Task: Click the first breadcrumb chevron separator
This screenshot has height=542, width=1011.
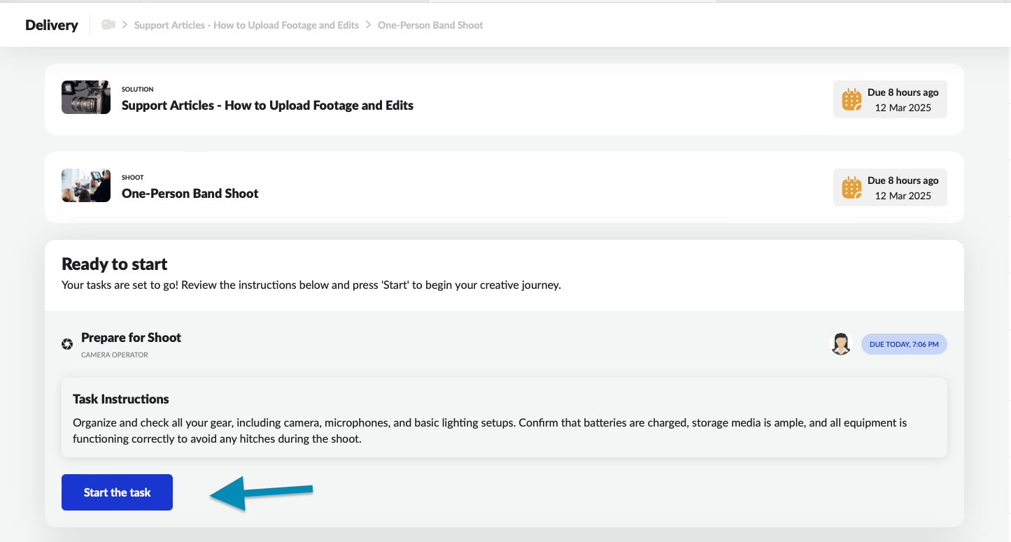Action: (x=125, y=25)
